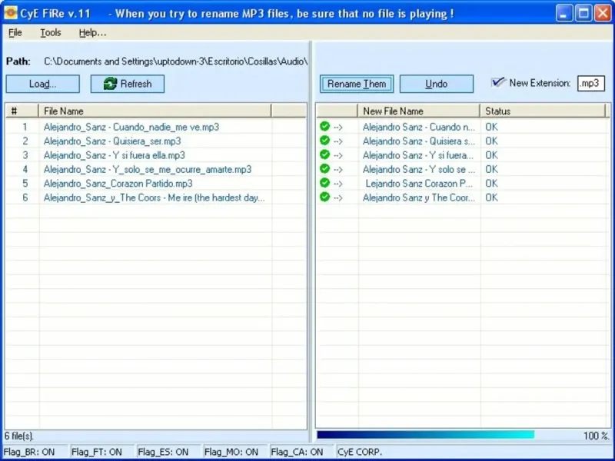This screenshot has width=615, height=461.
Task: Click OK status of Cuando n... row
Action: [x=491, y=127]
